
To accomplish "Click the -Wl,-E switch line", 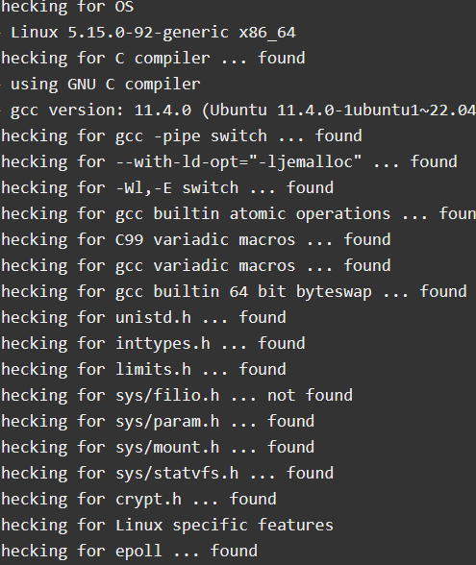I will (x=167, y=188).
